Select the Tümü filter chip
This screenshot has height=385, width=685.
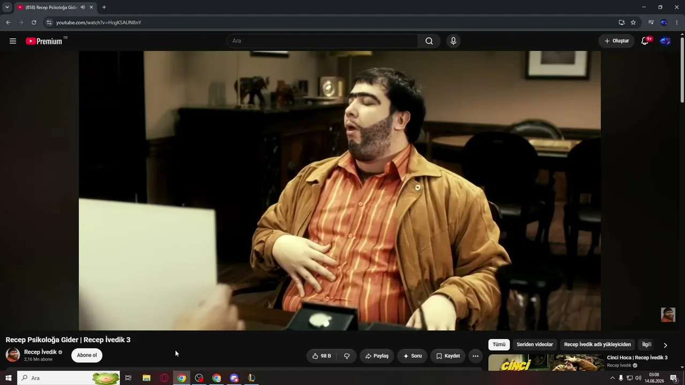coord(499,344)
